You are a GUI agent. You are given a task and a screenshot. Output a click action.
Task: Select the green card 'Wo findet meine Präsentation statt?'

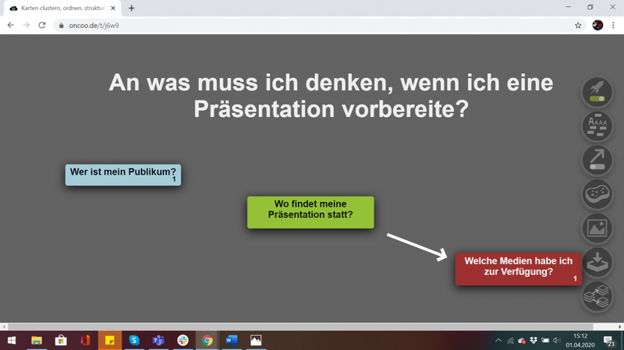click(x=310, y=212)
